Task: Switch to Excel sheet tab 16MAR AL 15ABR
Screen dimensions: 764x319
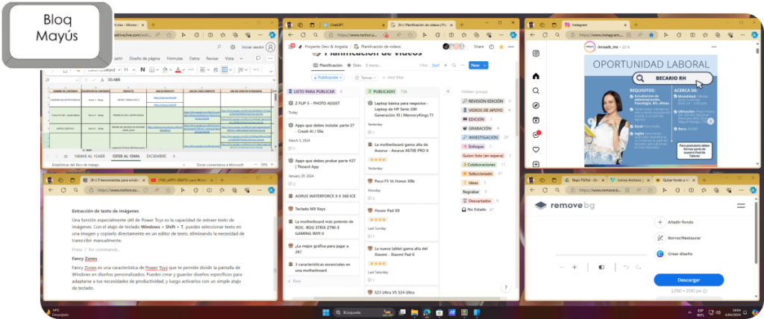Action: click(90, 157)
